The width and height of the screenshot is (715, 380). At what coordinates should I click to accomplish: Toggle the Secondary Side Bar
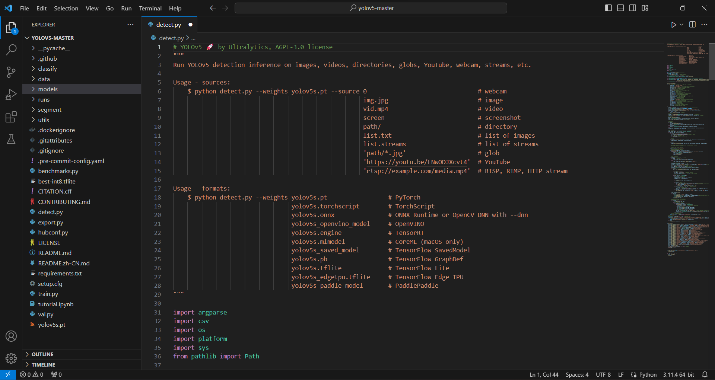point(632,8)
